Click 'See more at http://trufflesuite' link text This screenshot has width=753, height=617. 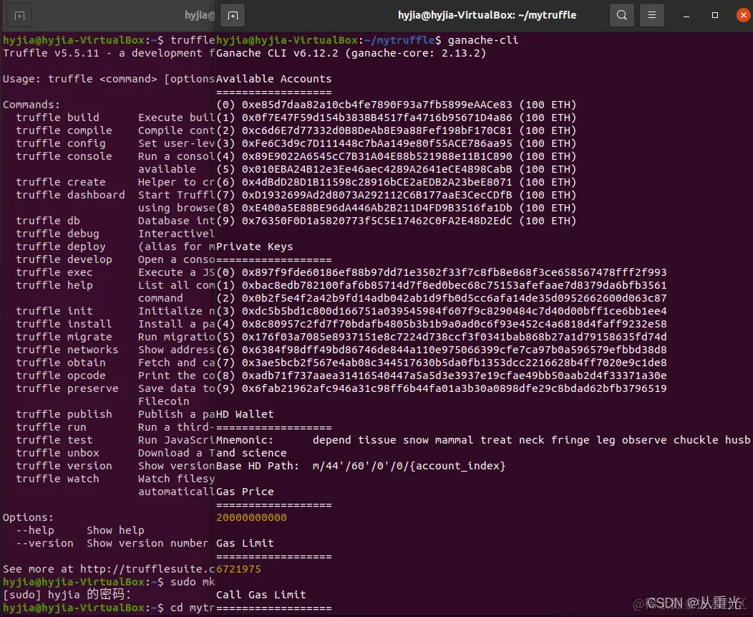coord(109,569)
